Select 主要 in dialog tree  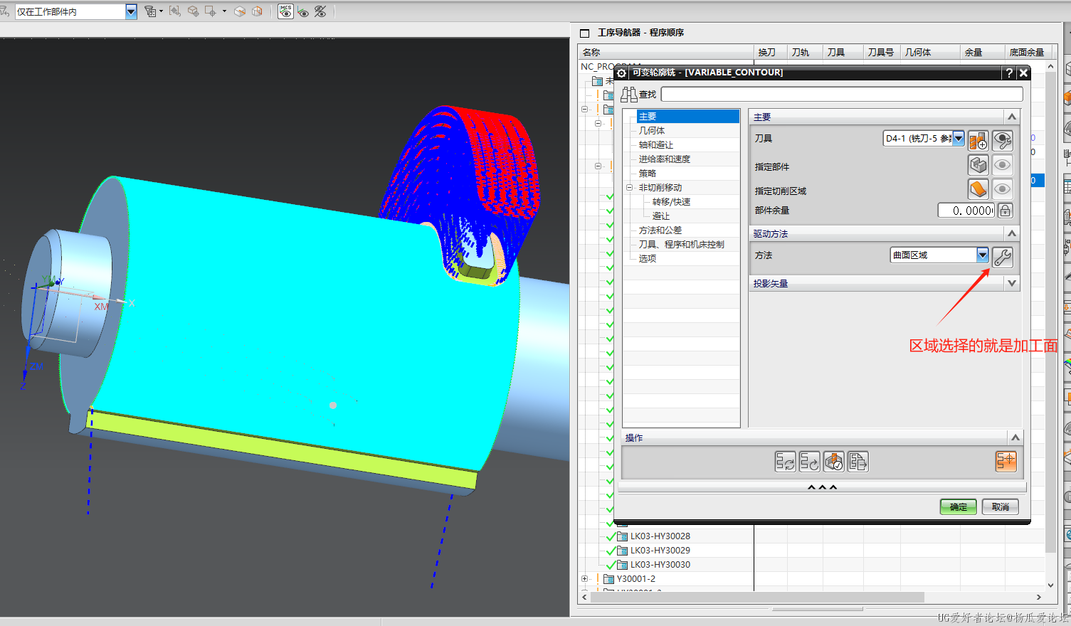[648, 117]
